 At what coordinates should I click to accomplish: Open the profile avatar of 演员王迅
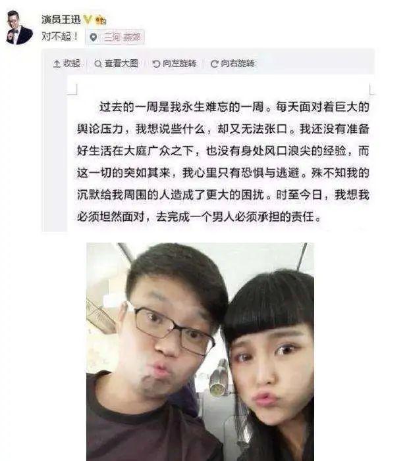[19, 28]
